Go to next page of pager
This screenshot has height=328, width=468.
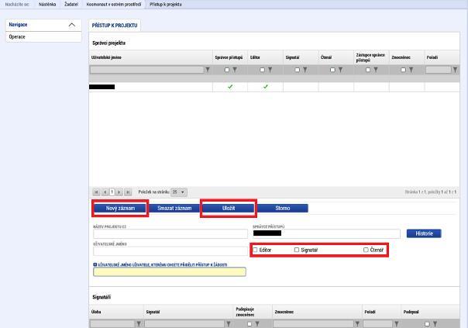(x=119, y=192)
